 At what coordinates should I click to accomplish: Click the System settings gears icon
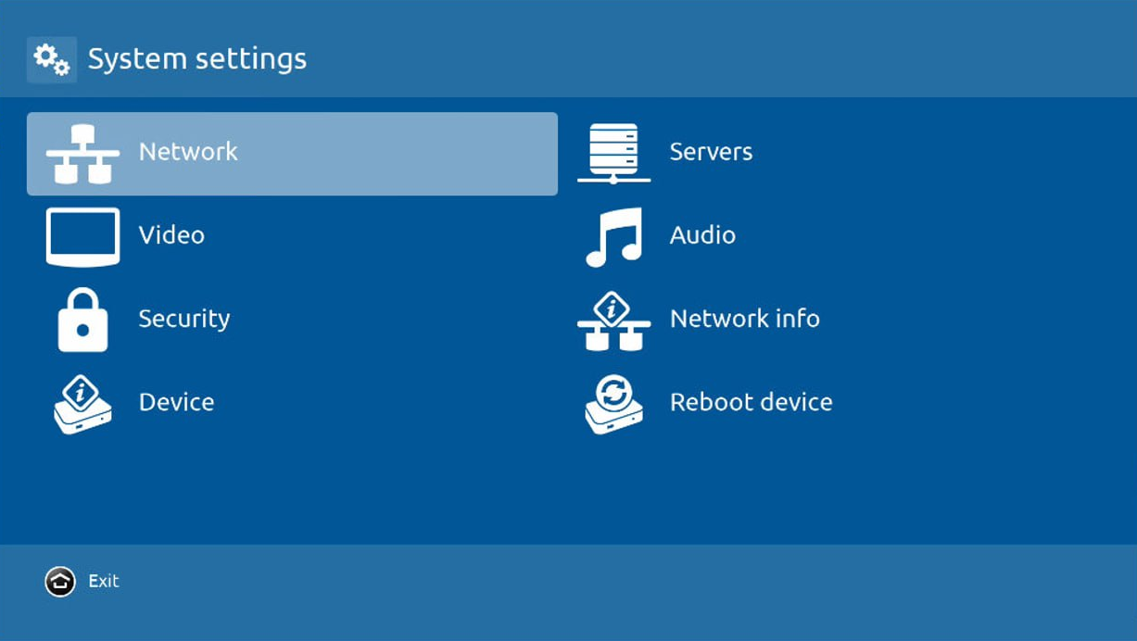pyautogui.click(x=52, y=60)
